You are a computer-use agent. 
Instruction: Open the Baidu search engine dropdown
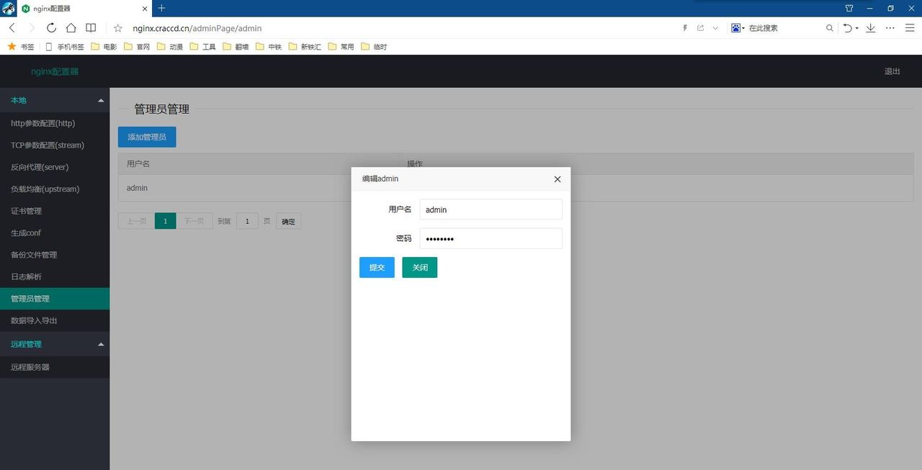(x=738, y=28)
